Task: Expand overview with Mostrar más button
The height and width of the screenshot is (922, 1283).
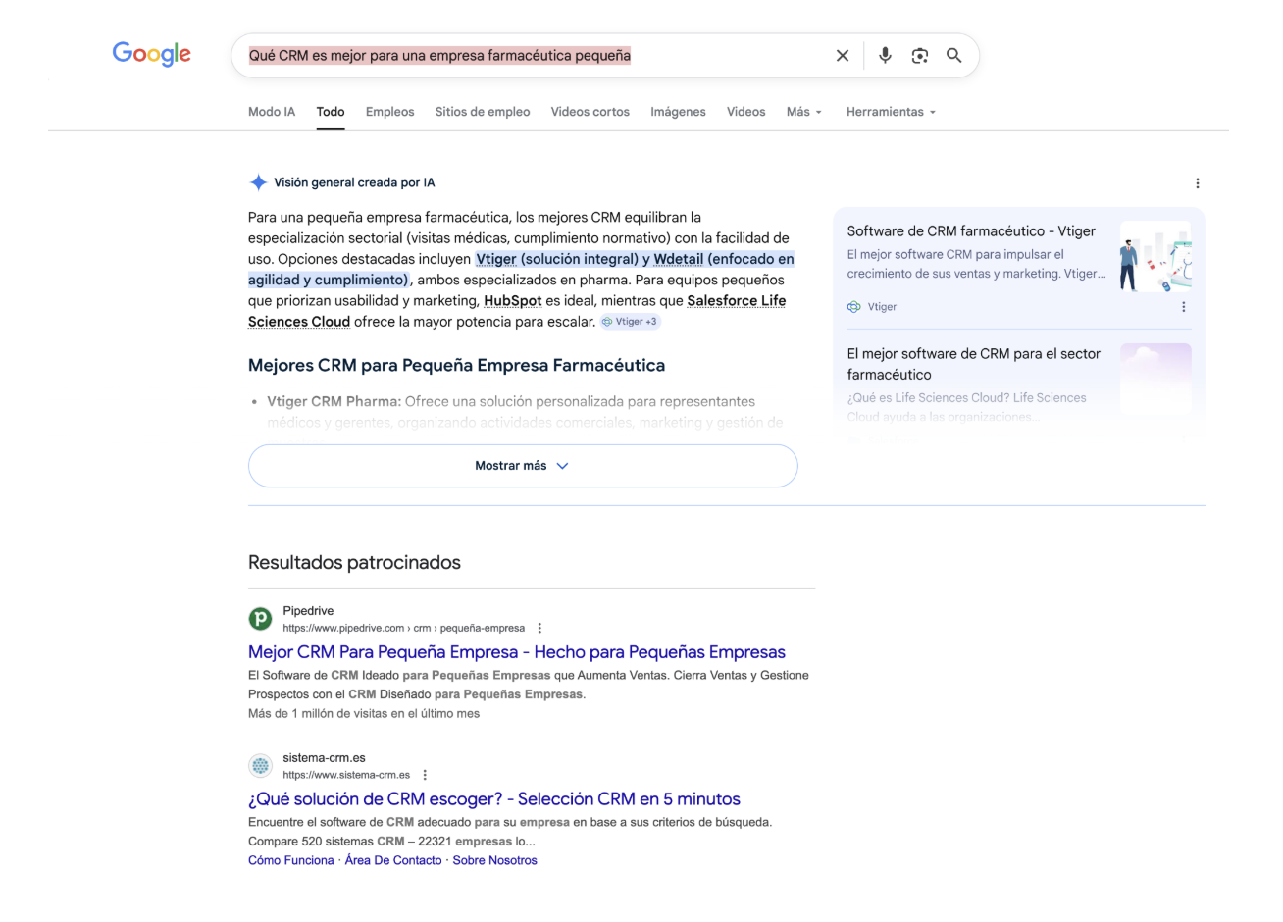Action: click(x=523, y=466)
